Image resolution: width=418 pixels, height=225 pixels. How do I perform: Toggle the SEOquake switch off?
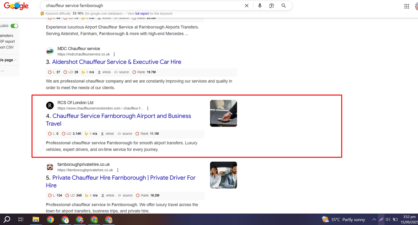coord(14,26)
